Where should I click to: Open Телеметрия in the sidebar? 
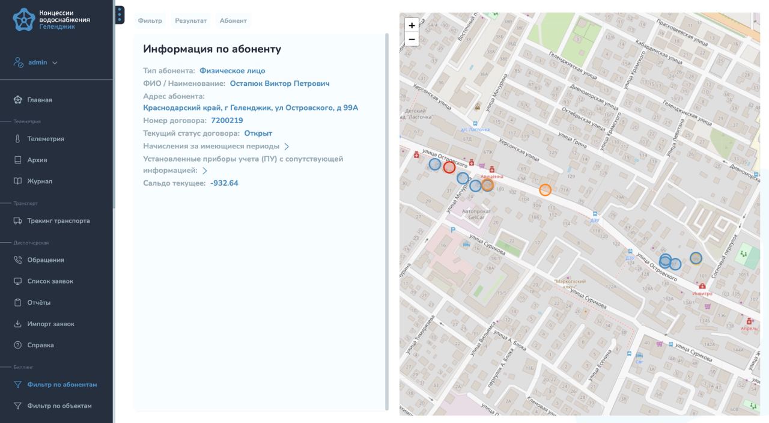tap(45, 139)
